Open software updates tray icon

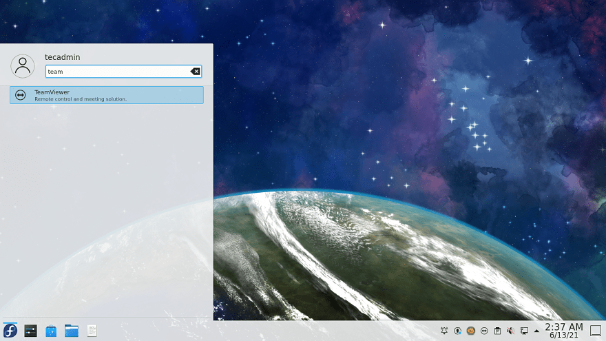pos(457,331)
